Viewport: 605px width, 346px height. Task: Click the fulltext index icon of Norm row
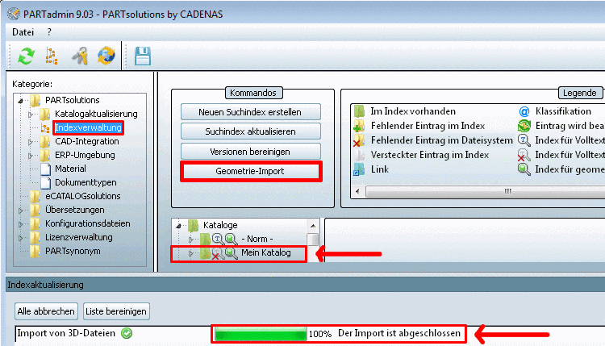click(218, 240)
